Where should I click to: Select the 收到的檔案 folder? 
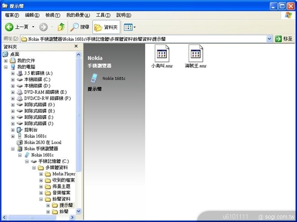(64, 180)
